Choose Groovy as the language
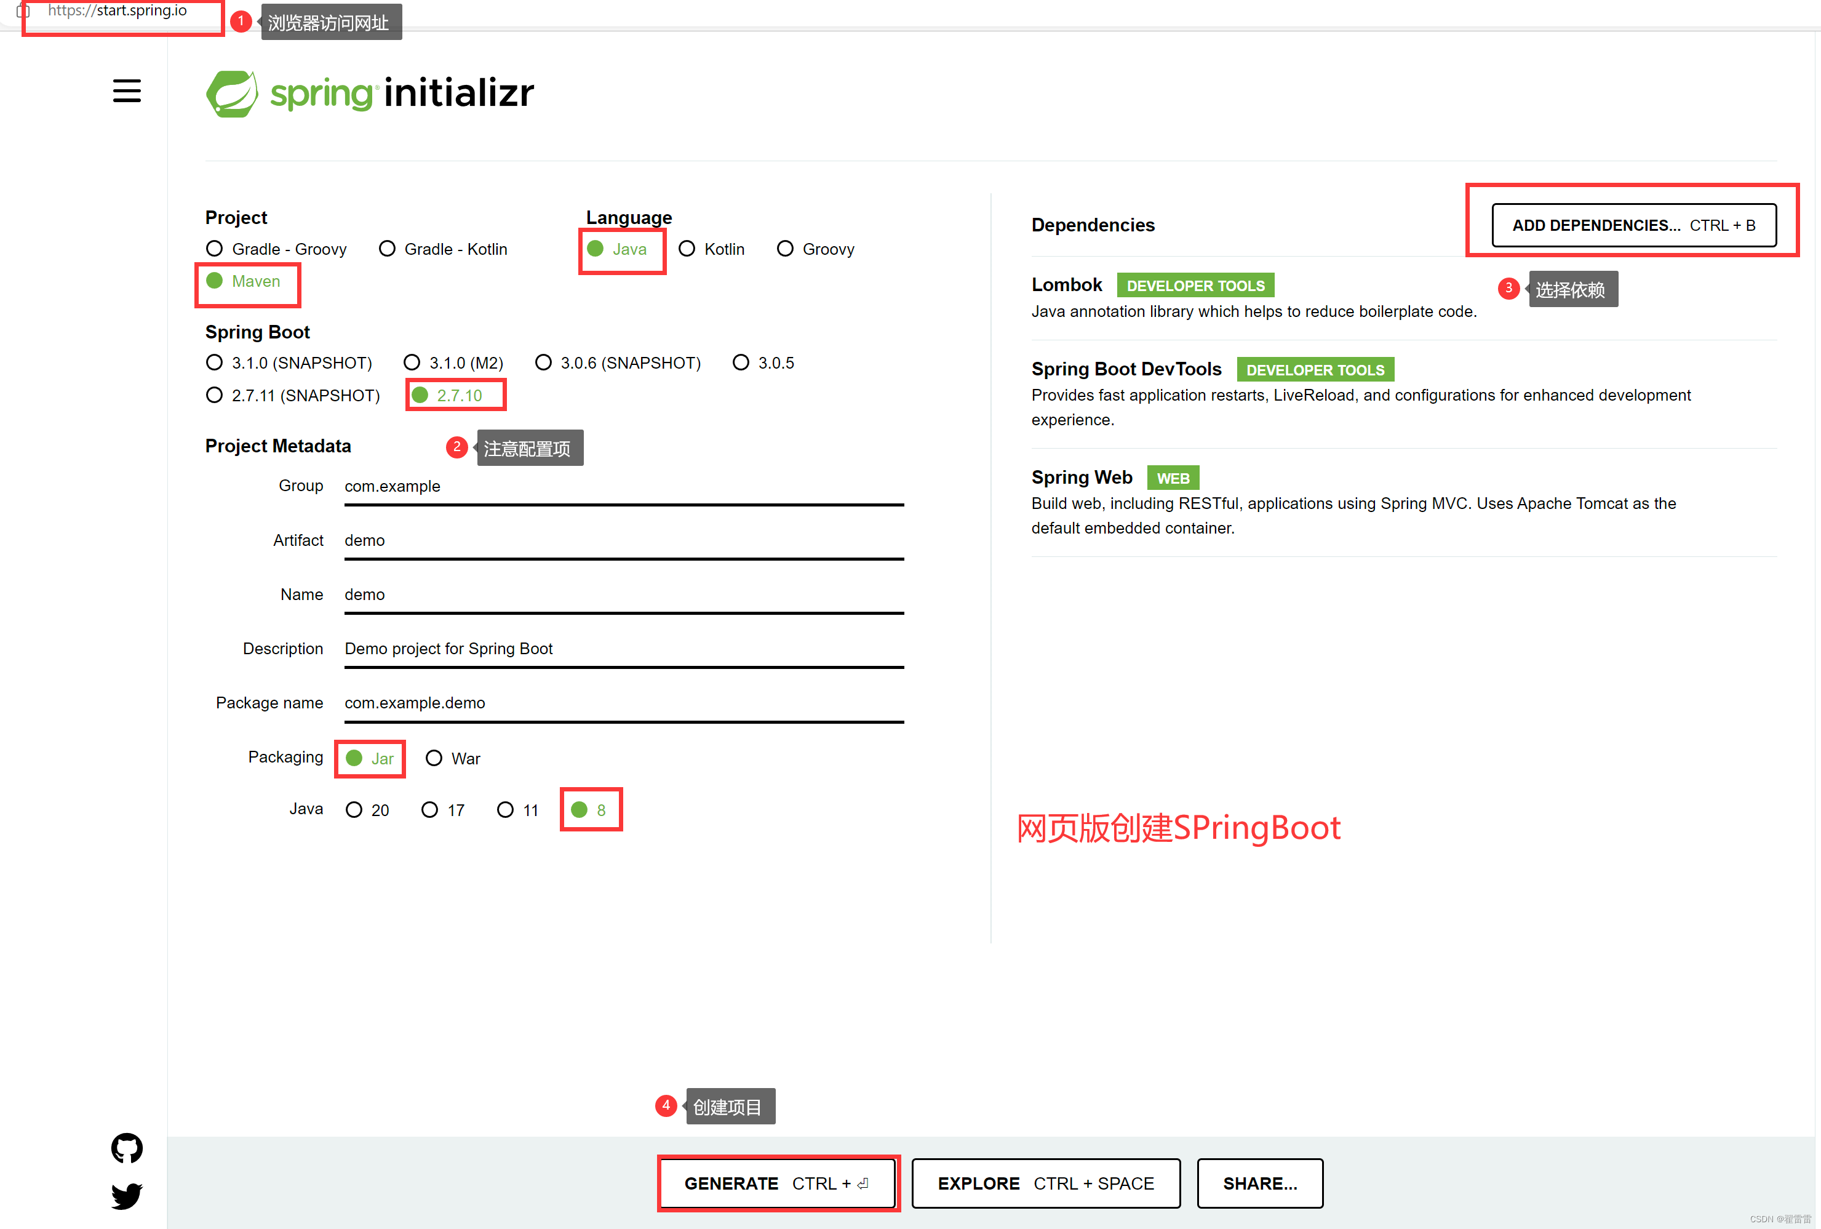Image resolution: width=1821 pixels, height=1229 pixels. (x=816, y=249)
